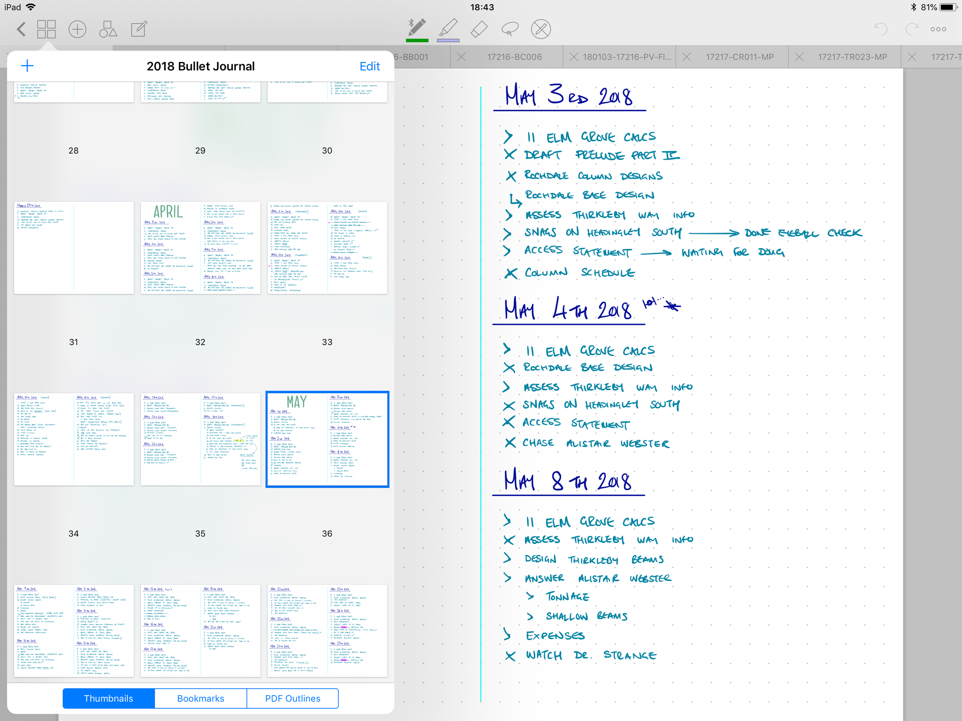Click the Edit button in journal panel
Screen dimensions: 962x721
371,67
